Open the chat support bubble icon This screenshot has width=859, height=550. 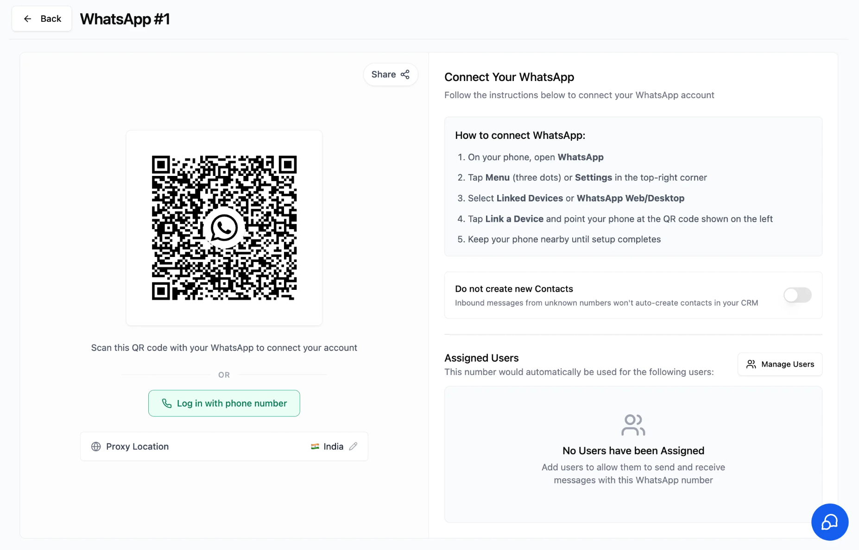click(829, 522)
